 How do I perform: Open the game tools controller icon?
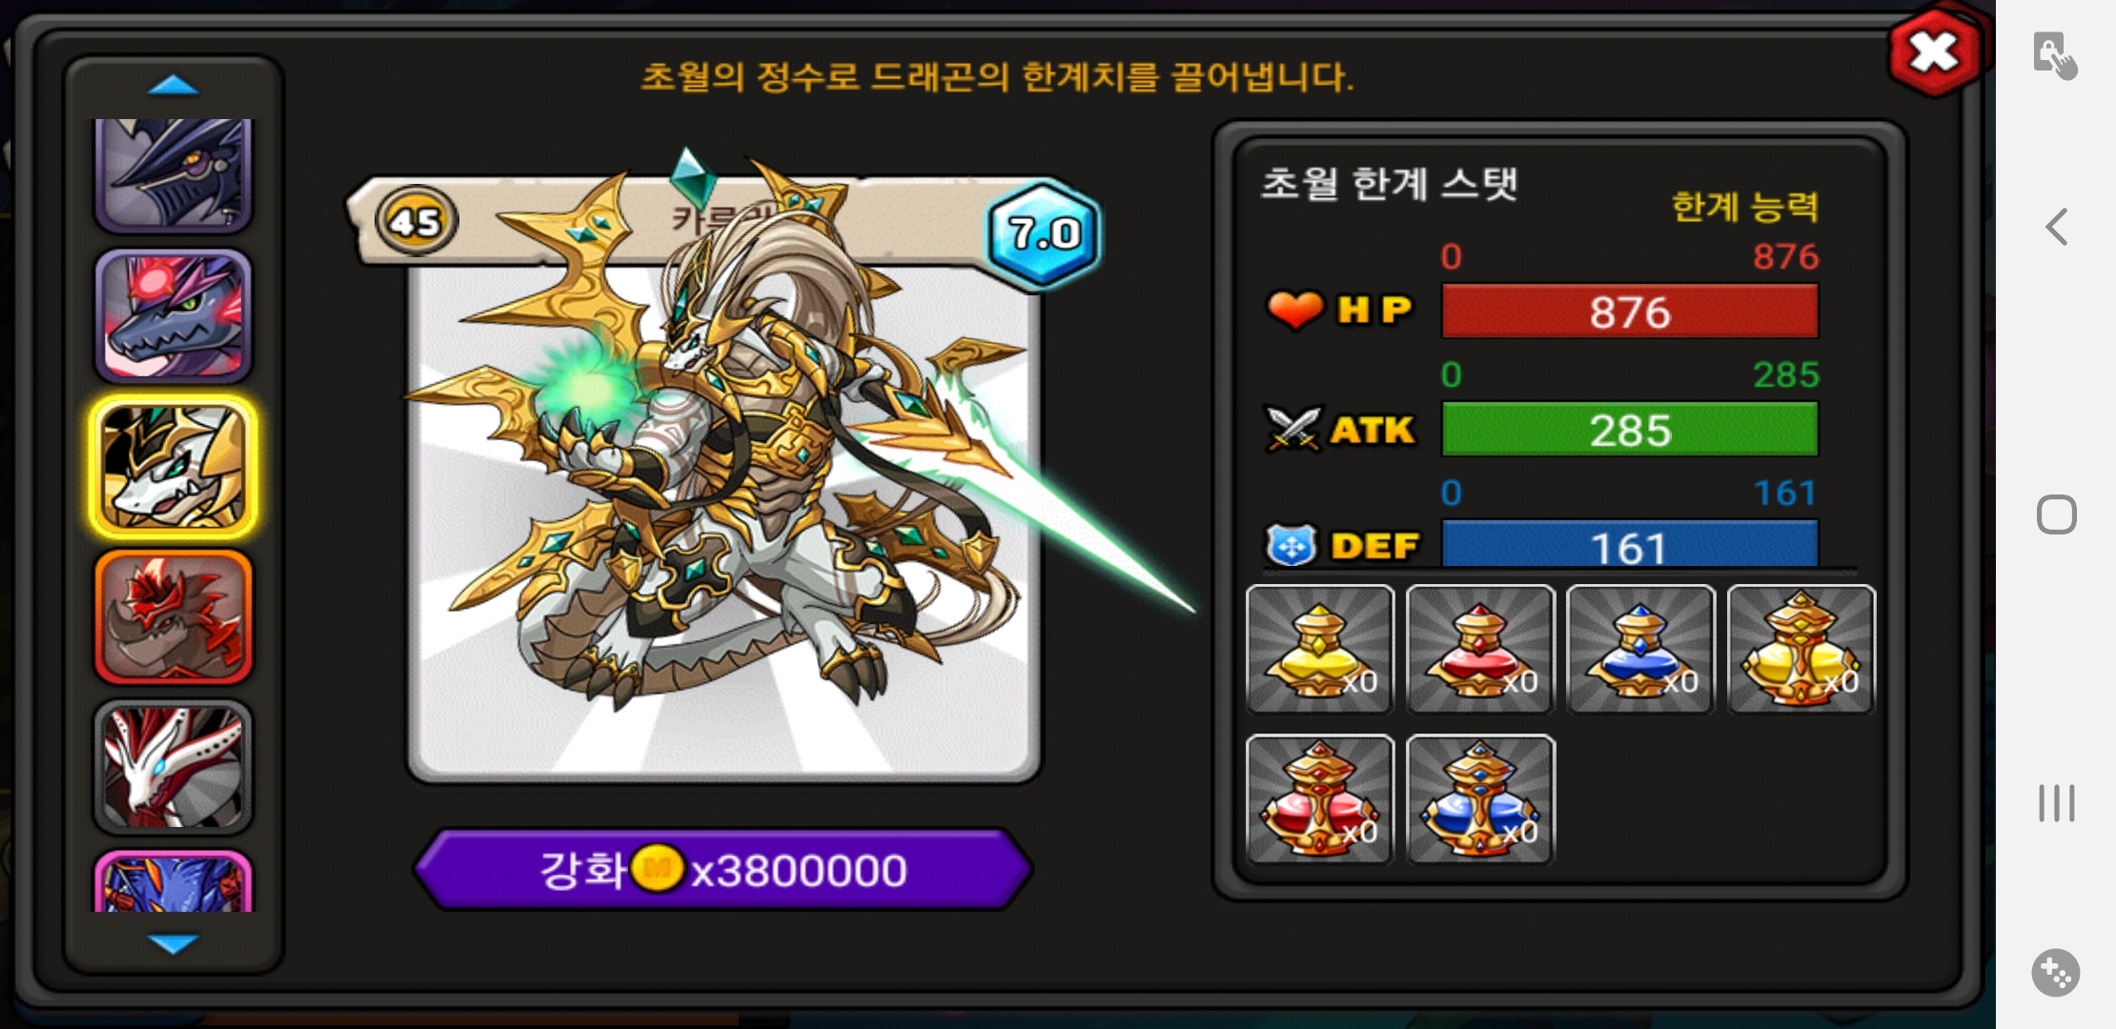(2056, 973)
